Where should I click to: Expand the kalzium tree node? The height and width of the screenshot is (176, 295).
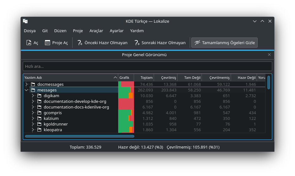pyautogui.click(x=33, y=119)
